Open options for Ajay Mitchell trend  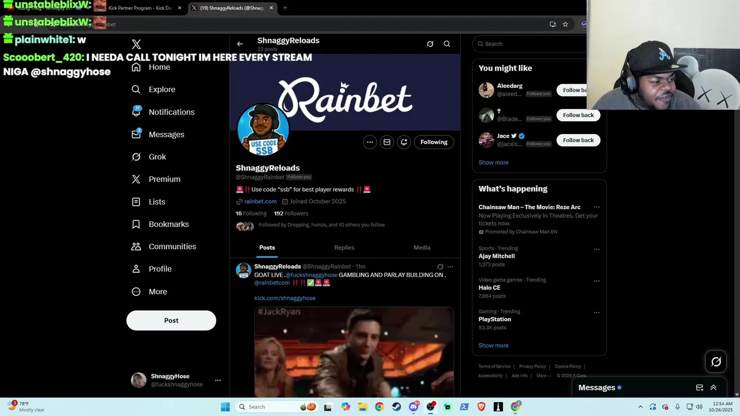[x=597, y=250]
